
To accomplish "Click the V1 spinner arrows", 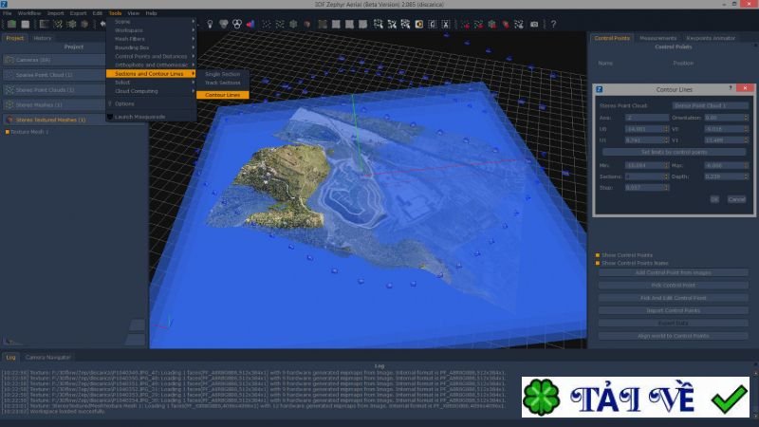I will pyautogui.click(x=746, y=140).
